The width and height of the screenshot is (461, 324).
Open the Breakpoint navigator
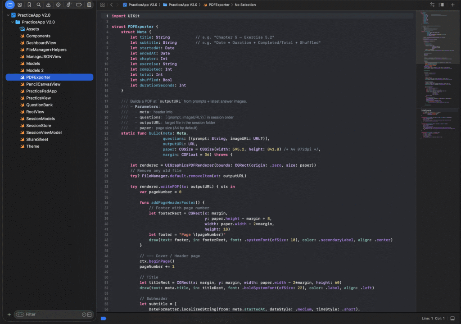79,5
